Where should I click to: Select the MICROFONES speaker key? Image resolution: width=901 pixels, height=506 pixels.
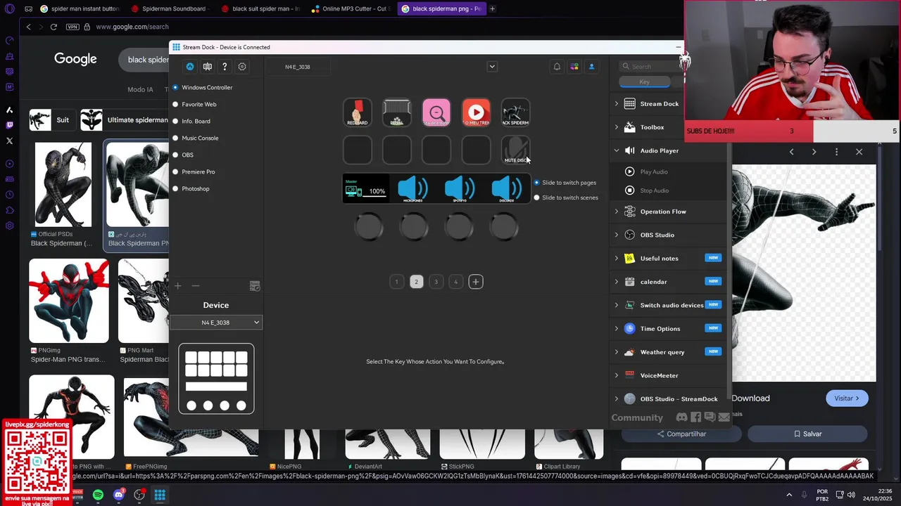pyautogui.click(x=412, y=189)
